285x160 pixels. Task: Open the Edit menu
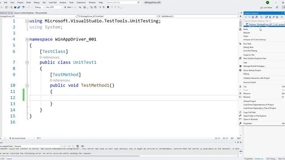click(6, 3)
